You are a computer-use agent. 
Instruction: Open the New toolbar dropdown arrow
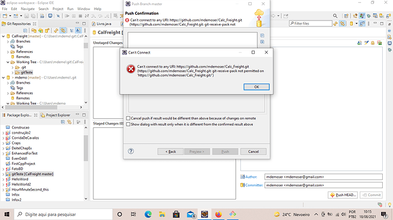[10, 16]
